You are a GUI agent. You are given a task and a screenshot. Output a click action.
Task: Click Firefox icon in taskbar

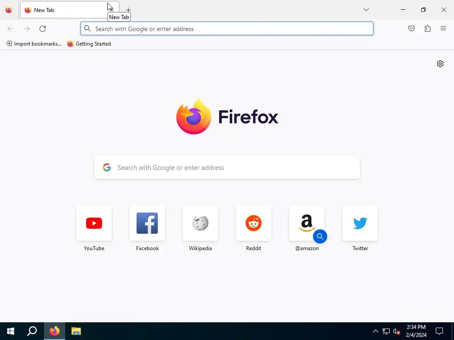[x=55, y=331]
